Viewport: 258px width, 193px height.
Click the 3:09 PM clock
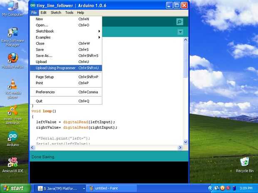246,188
